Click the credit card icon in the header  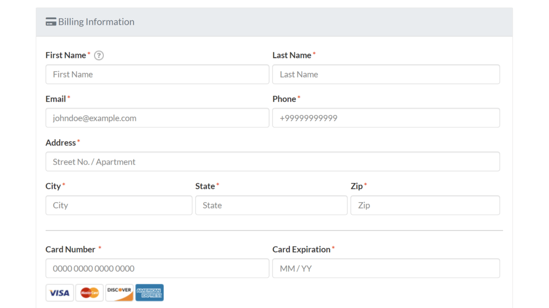point(50,21)
